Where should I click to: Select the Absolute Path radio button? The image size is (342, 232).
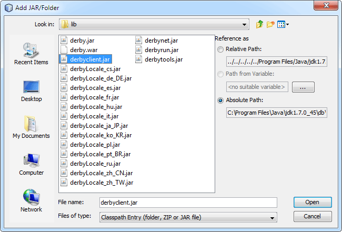pos(220,100)
